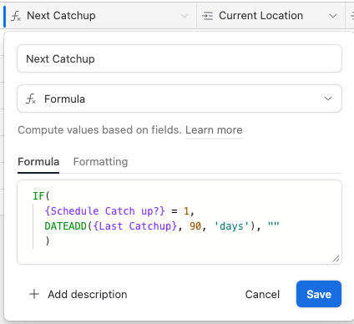Click the {Last Catchup} field reference
This screenshot has width=354, height=324.
click(135, 226)
